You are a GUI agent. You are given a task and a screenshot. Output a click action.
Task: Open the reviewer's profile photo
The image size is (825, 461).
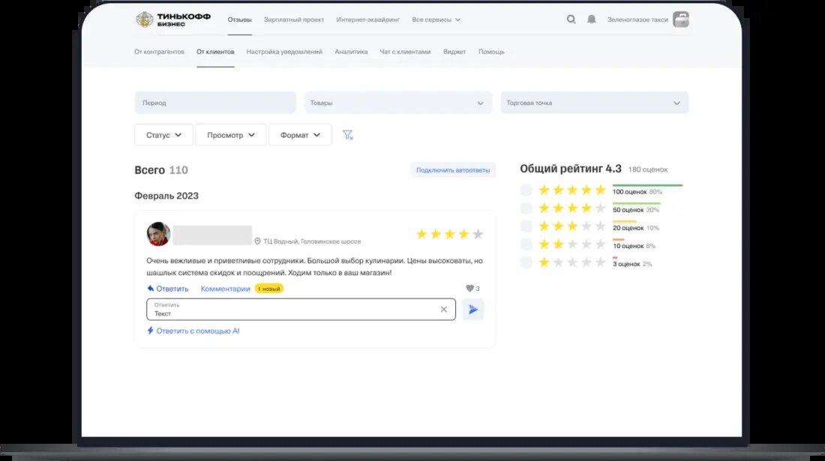158,234
